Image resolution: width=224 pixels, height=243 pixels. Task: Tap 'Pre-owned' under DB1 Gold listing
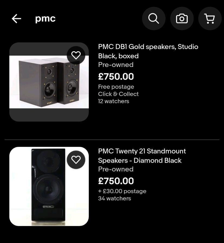click(116, 65)
